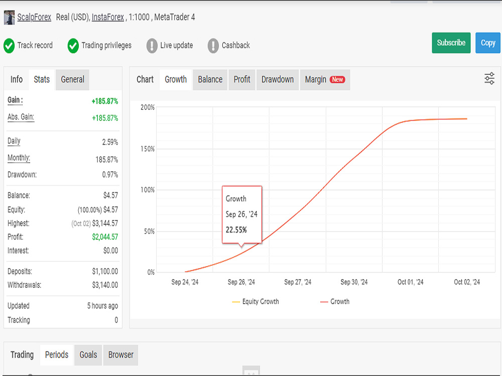Click the Subscribe button
The image size is (502, 376).
[451, 43]
